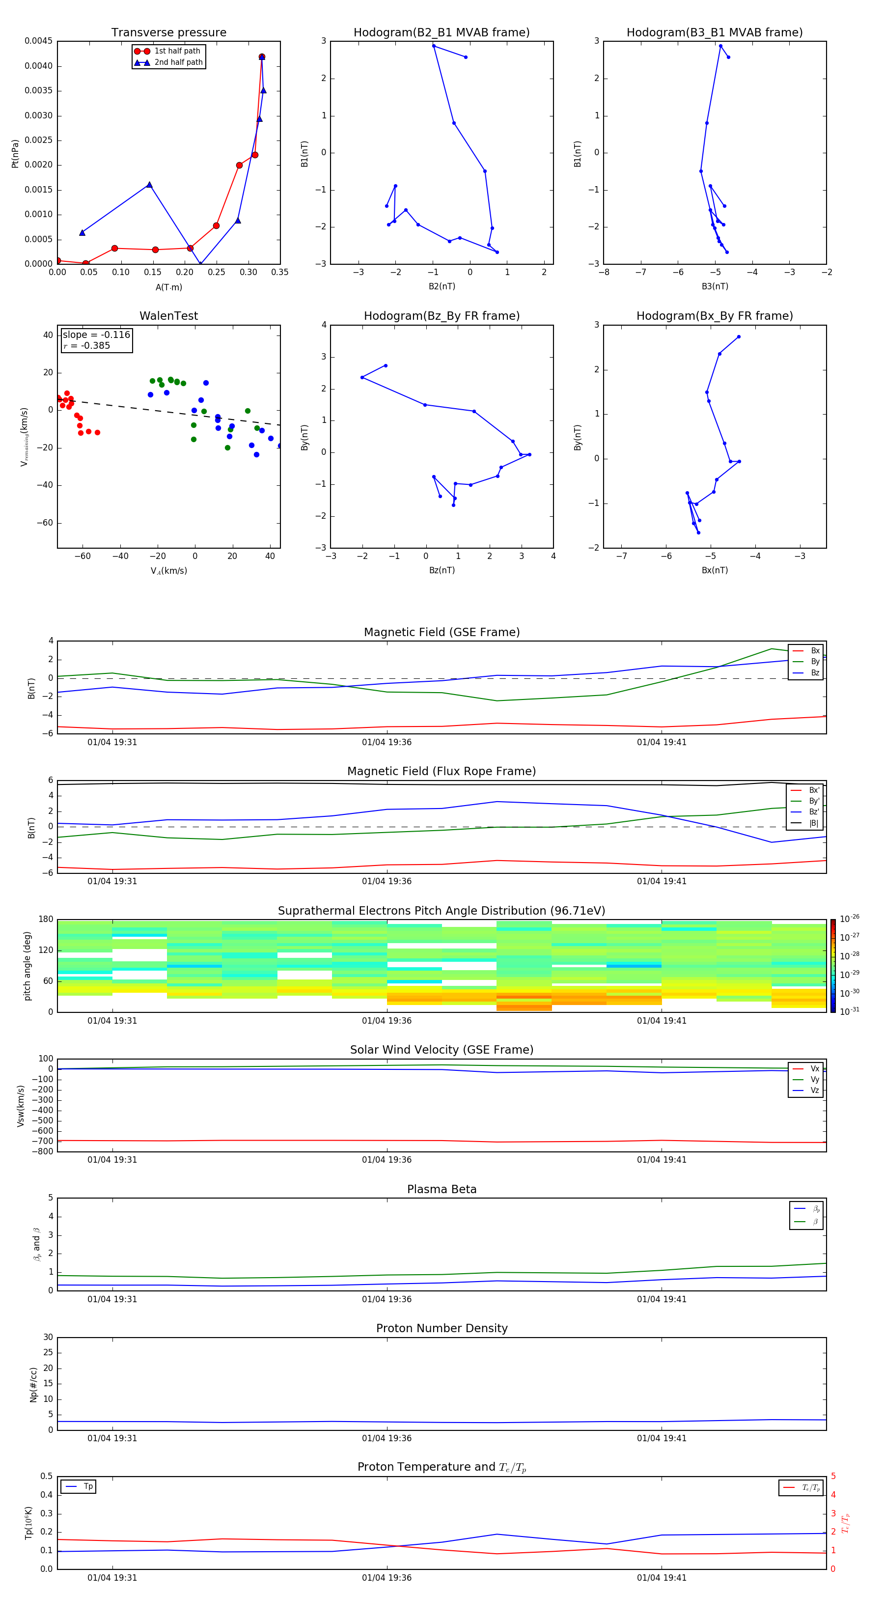Click the 'Np(#/cc)' axis label
The width and height of the screenshot is (884, 1621).
coord(33,1384)
